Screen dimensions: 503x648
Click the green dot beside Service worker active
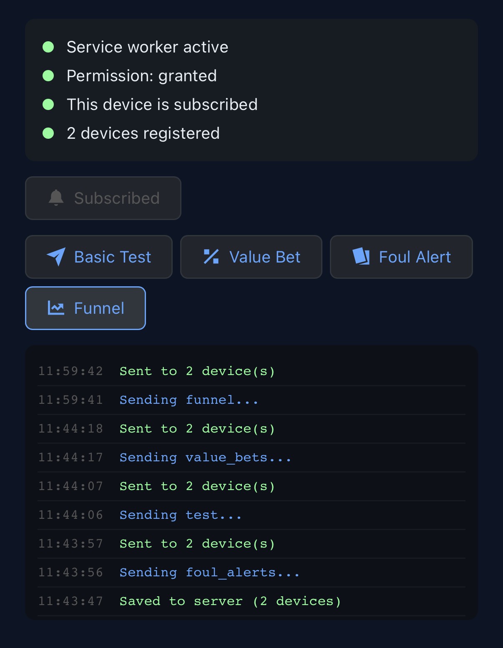point(49,47)
